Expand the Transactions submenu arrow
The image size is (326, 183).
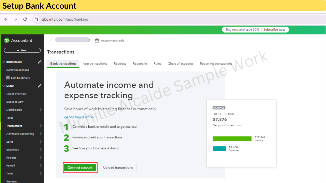click(40, 126)
